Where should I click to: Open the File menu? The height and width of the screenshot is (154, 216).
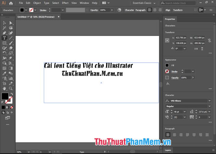click(x=21, y=3)
